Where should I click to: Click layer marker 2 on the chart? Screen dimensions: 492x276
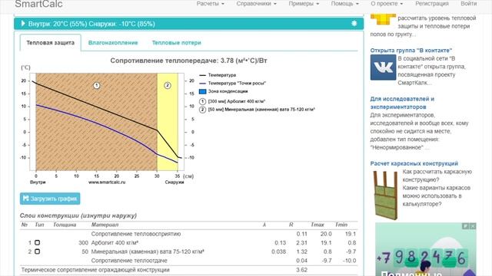tap(168, 85)
